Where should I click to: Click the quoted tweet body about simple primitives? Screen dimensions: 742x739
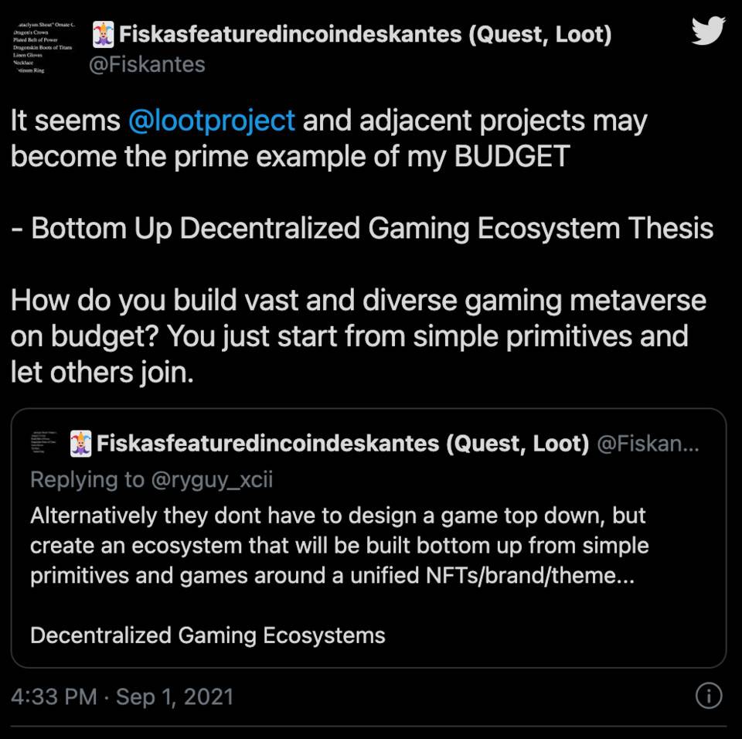point(340,545)
